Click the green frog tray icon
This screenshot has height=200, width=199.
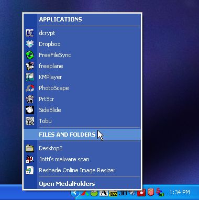tap(94, 193)
